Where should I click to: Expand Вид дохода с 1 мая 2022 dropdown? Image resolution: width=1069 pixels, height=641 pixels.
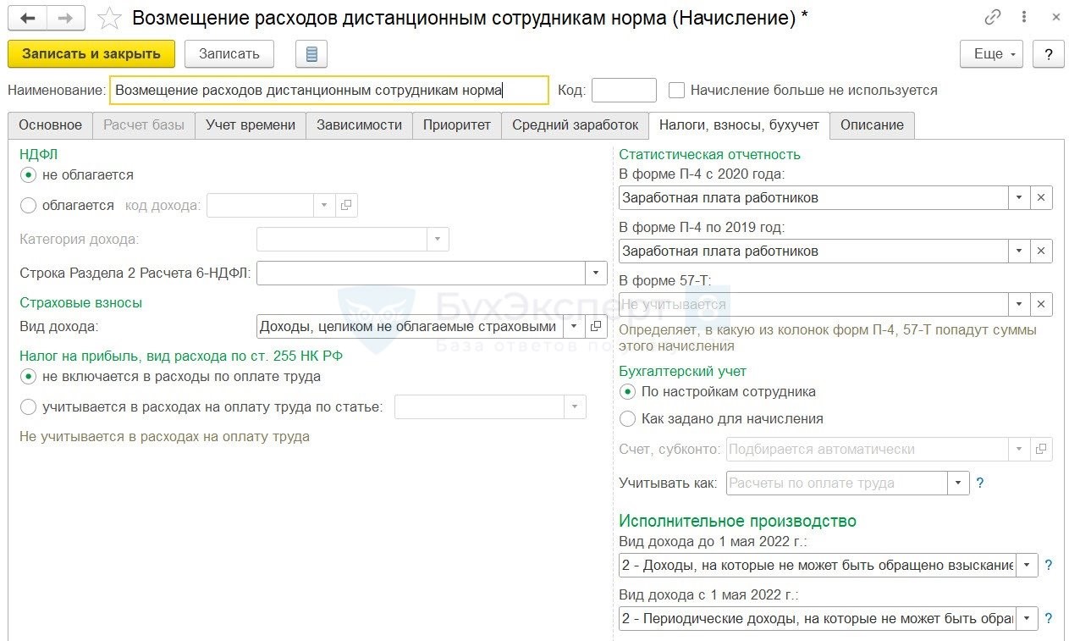point(1028,619)
